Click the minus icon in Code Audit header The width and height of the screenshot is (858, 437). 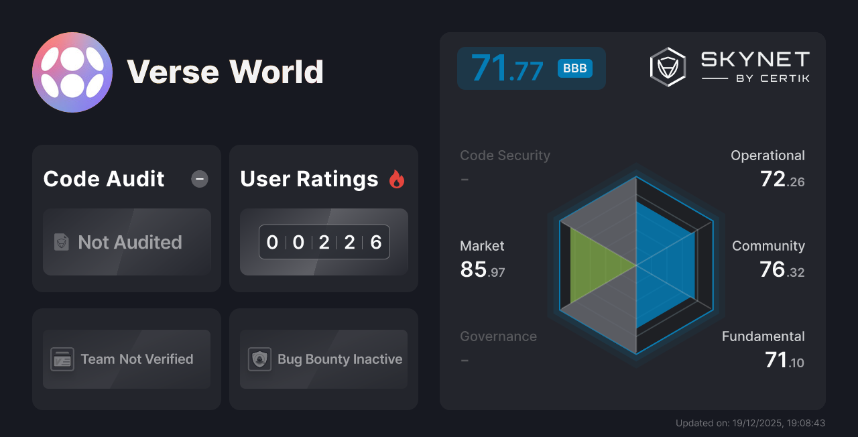point(199,179)
